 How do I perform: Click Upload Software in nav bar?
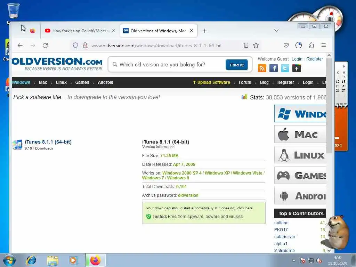point(211,82)
